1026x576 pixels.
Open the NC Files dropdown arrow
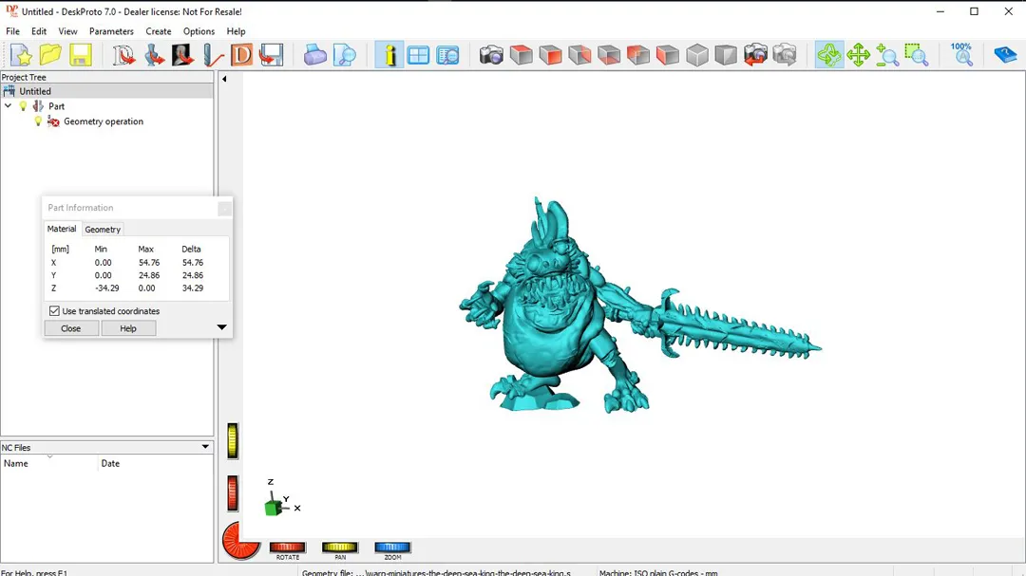(205, 447)
